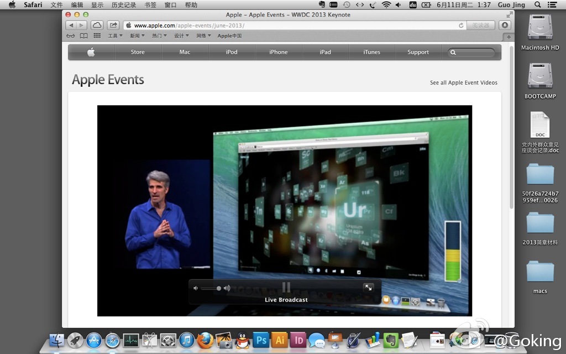This screenshot has height=354, width=566.
Task: Launch Illustrator from the Dock
Action: click(280, 340)
